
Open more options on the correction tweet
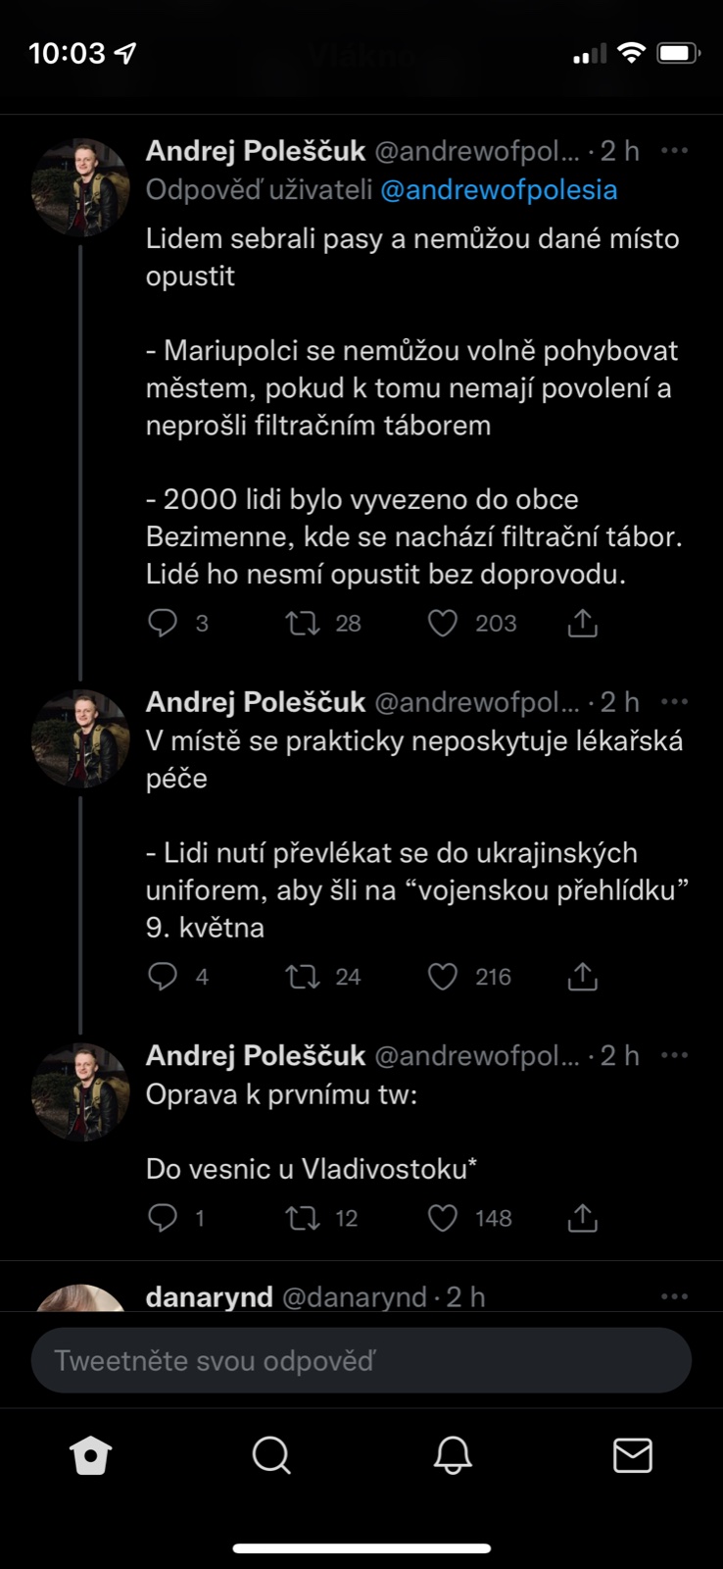click(675, 1056)
